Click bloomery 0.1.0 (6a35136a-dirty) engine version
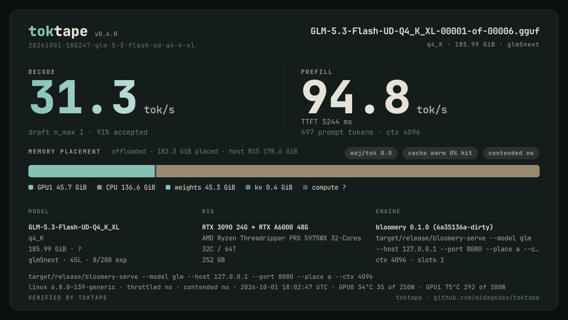The width and height of the screenshot is (568, 320). pos(435,228)
